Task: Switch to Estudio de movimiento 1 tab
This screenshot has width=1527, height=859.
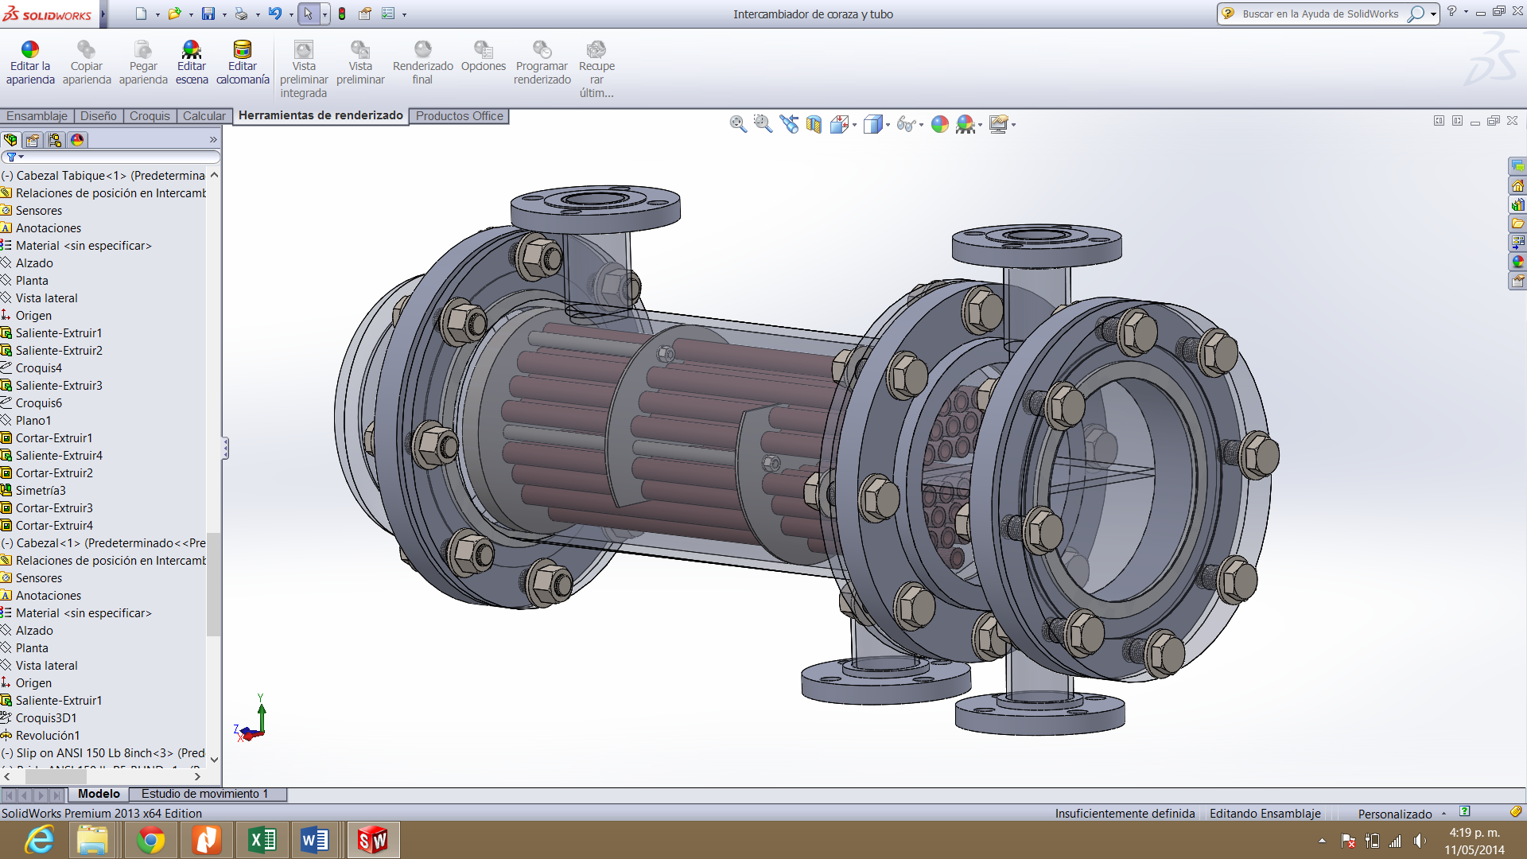Action: point(204,794)
